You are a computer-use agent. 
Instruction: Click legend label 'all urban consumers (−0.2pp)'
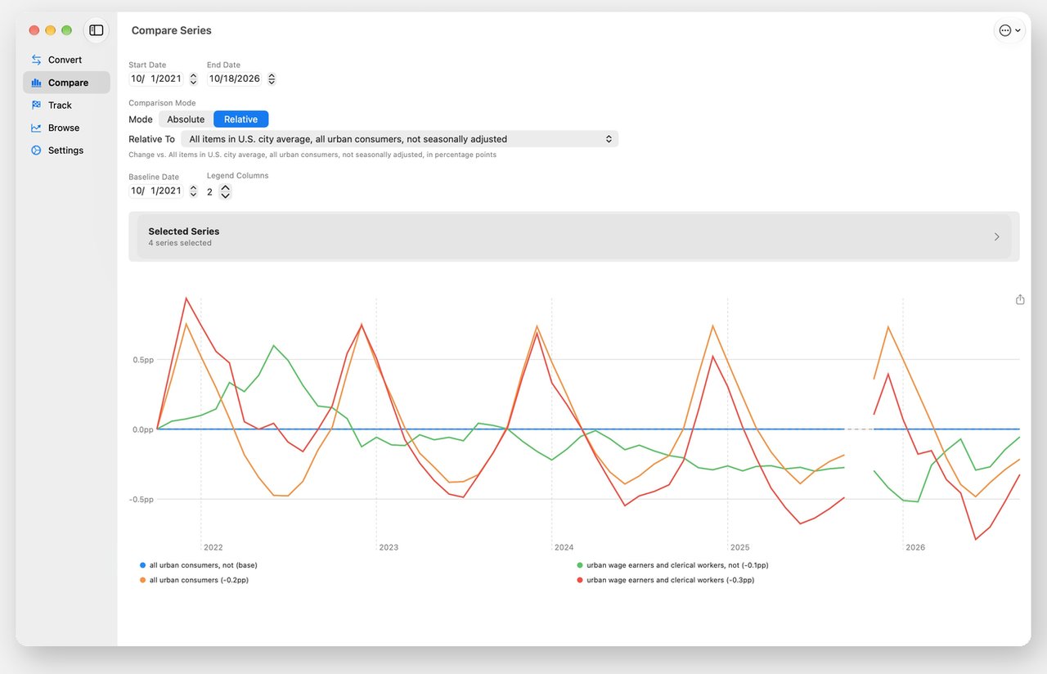pyautogui.click(x=199, y=580)
